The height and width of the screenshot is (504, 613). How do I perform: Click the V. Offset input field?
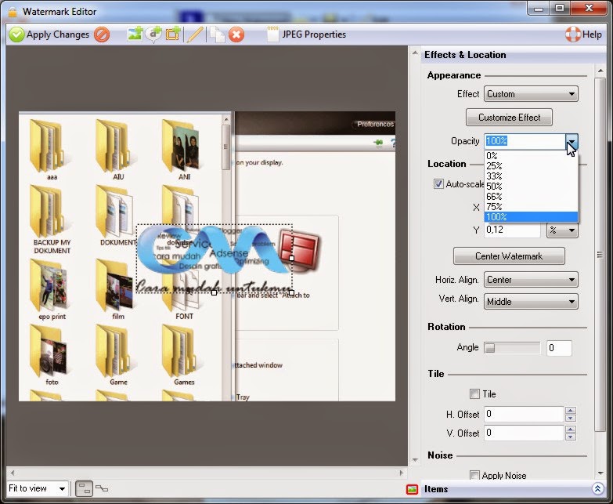524,433
